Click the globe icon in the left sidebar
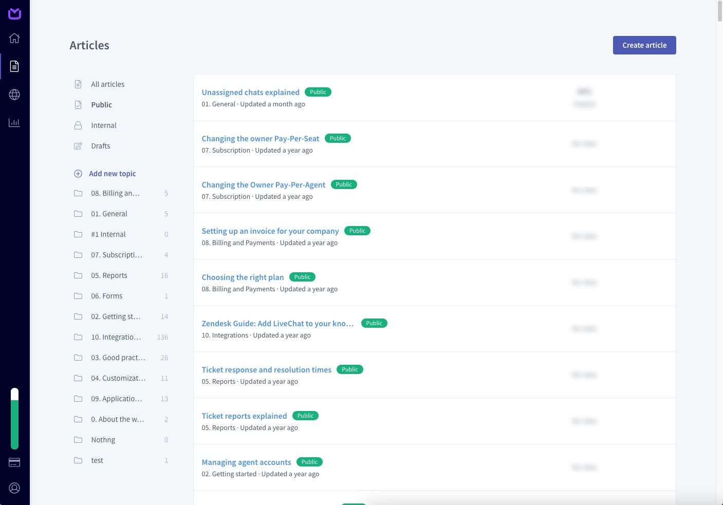723x505 pixels. click(14, 95)
